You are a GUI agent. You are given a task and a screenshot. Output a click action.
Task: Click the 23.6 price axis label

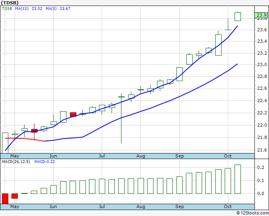click(262, 30)
